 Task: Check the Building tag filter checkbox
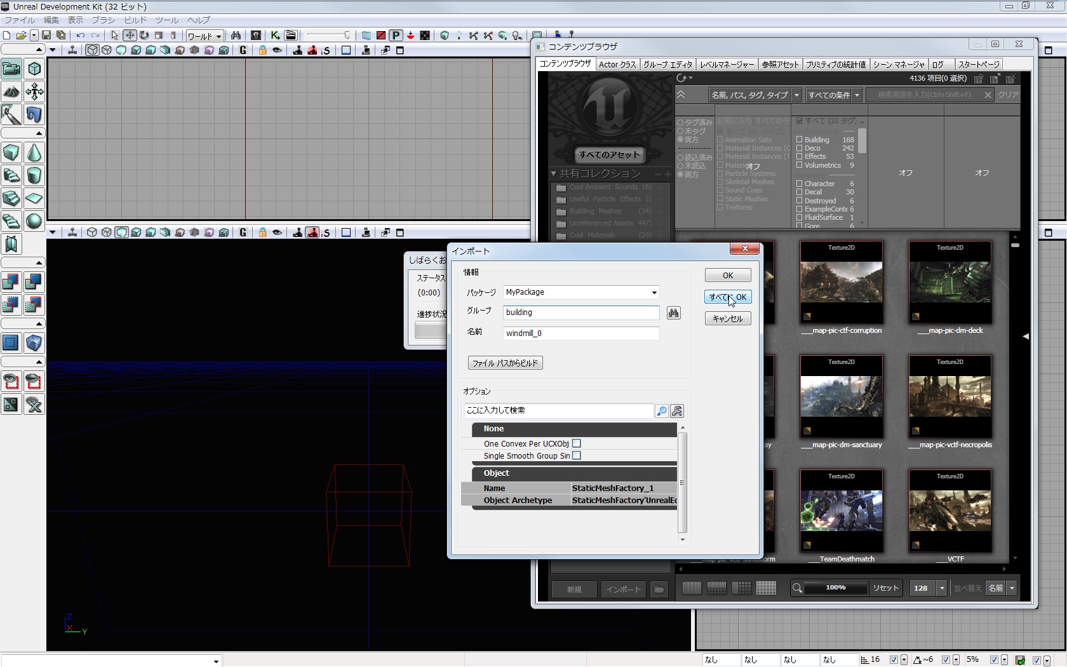point(800,140)
